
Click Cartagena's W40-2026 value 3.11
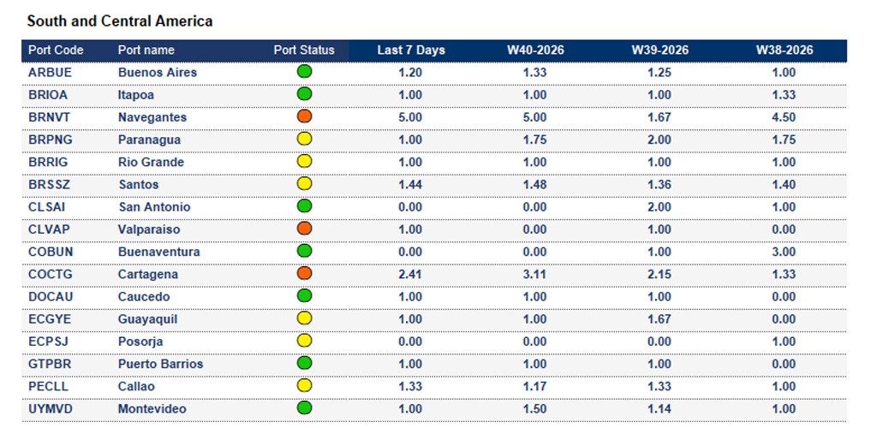pyautogui.click(x=535, y=274)
